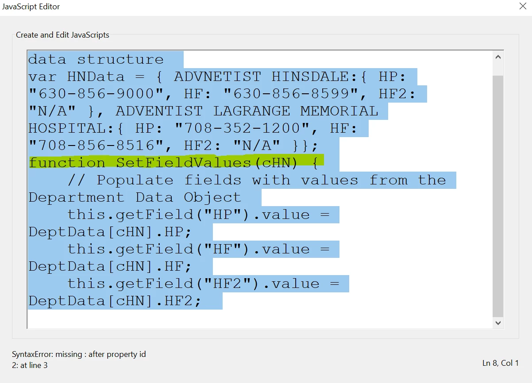
Task: Click the 'SyntaxError: missing : after property id' message
Action: click(x=79, y=354)
